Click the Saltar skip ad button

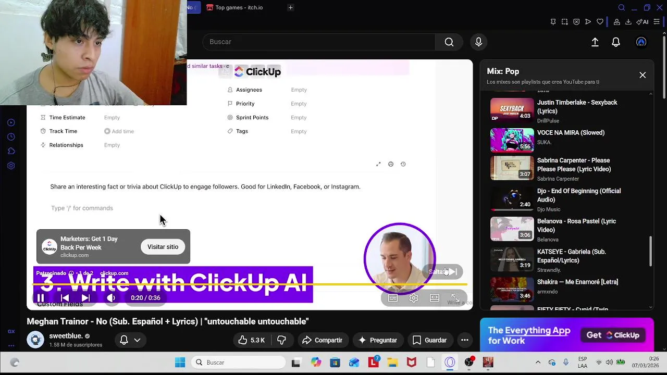(442, 271)
